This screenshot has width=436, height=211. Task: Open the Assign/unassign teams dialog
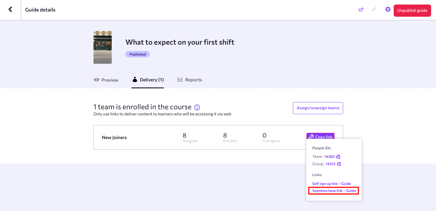coord(318,108)
